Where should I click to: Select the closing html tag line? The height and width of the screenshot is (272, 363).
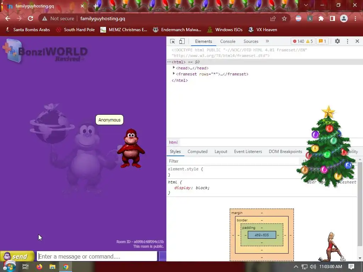pyautogui.click(x=180, y=80)
